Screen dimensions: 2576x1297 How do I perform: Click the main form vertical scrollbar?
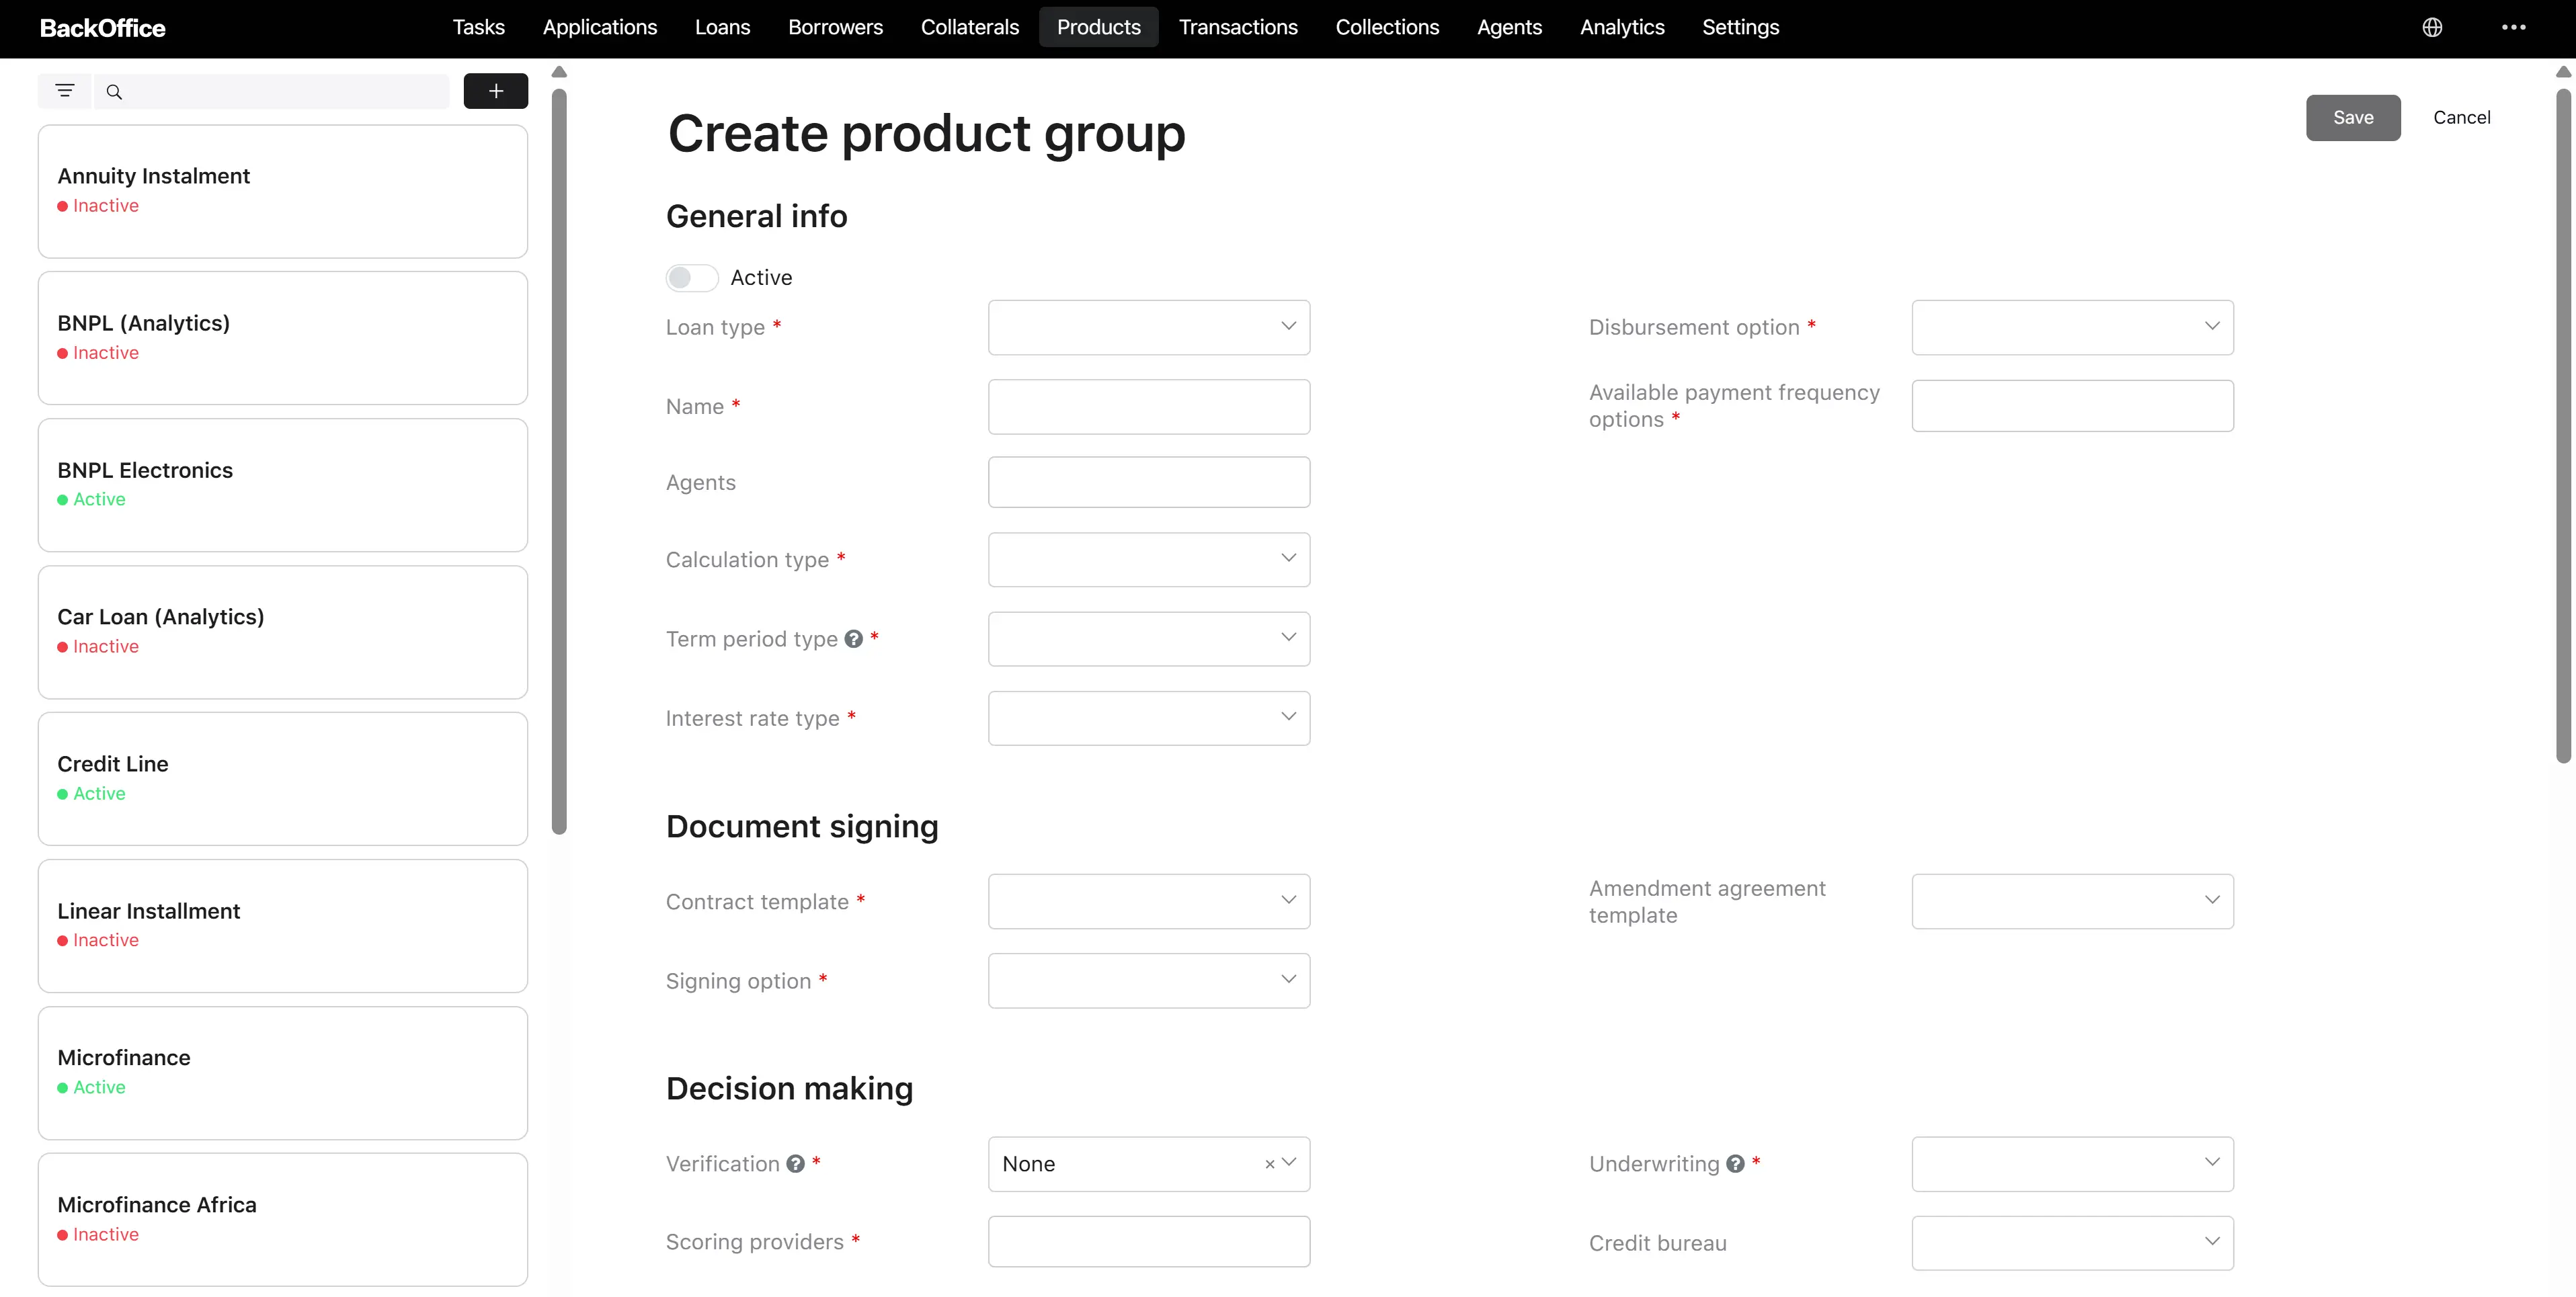click(2563, 426)
